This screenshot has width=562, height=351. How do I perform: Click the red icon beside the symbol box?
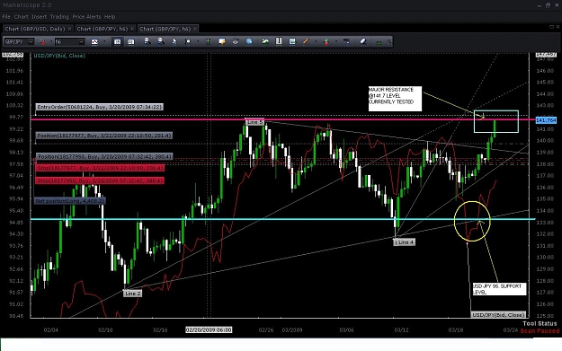coord(42,42)
